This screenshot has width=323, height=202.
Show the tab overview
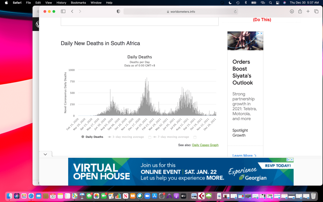[316, 11]
